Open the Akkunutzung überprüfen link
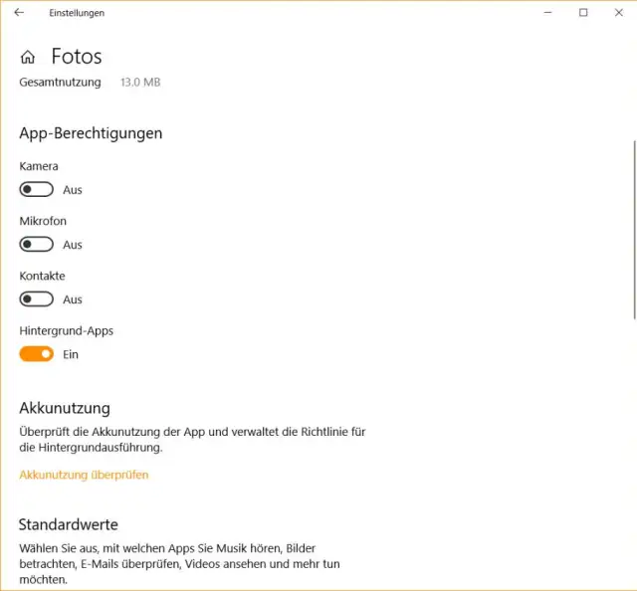Image resolution: width=637 pixels, height=591 pixels. (x=84, y=475)
